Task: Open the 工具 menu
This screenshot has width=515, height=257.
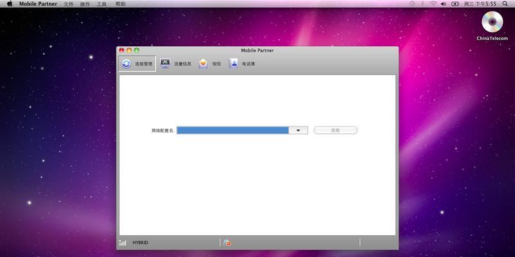Action: pos(102,4)
